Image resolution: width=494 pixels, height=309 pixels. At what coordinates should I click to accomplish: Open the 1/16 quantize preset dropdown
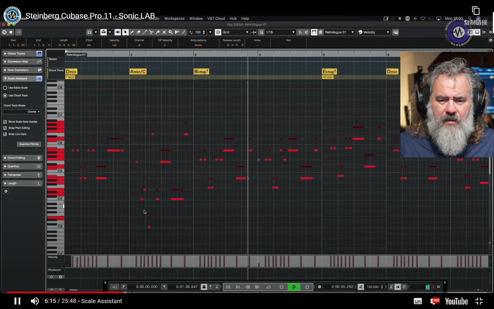(x=280, y=32)
